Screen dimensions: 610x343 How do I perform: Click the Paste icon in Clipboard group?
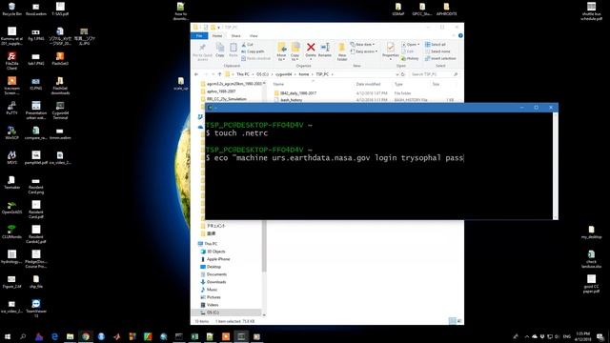(x=233, y=48)
